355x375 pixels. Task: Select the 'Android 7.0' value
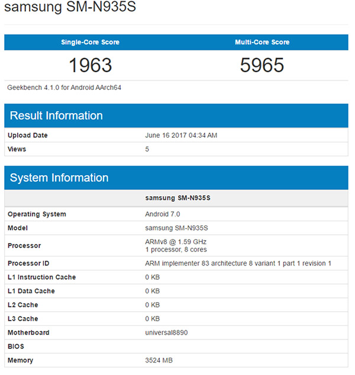163,214
